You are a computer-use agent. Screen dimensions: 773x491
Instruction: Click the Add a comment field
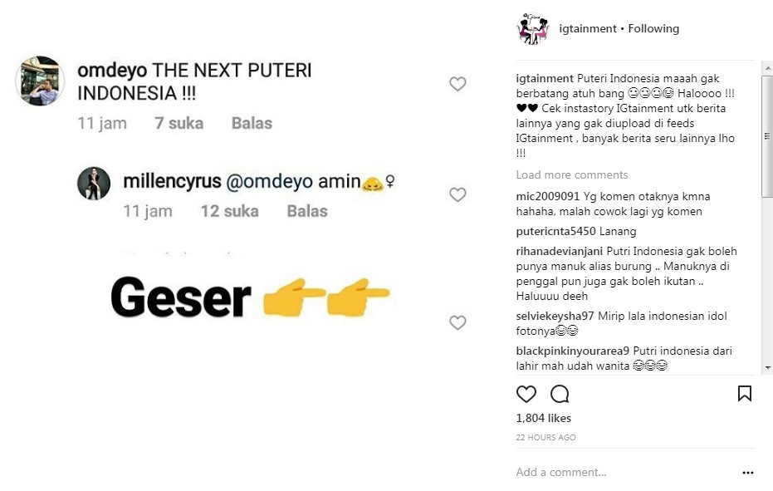(x=562, y=472)
